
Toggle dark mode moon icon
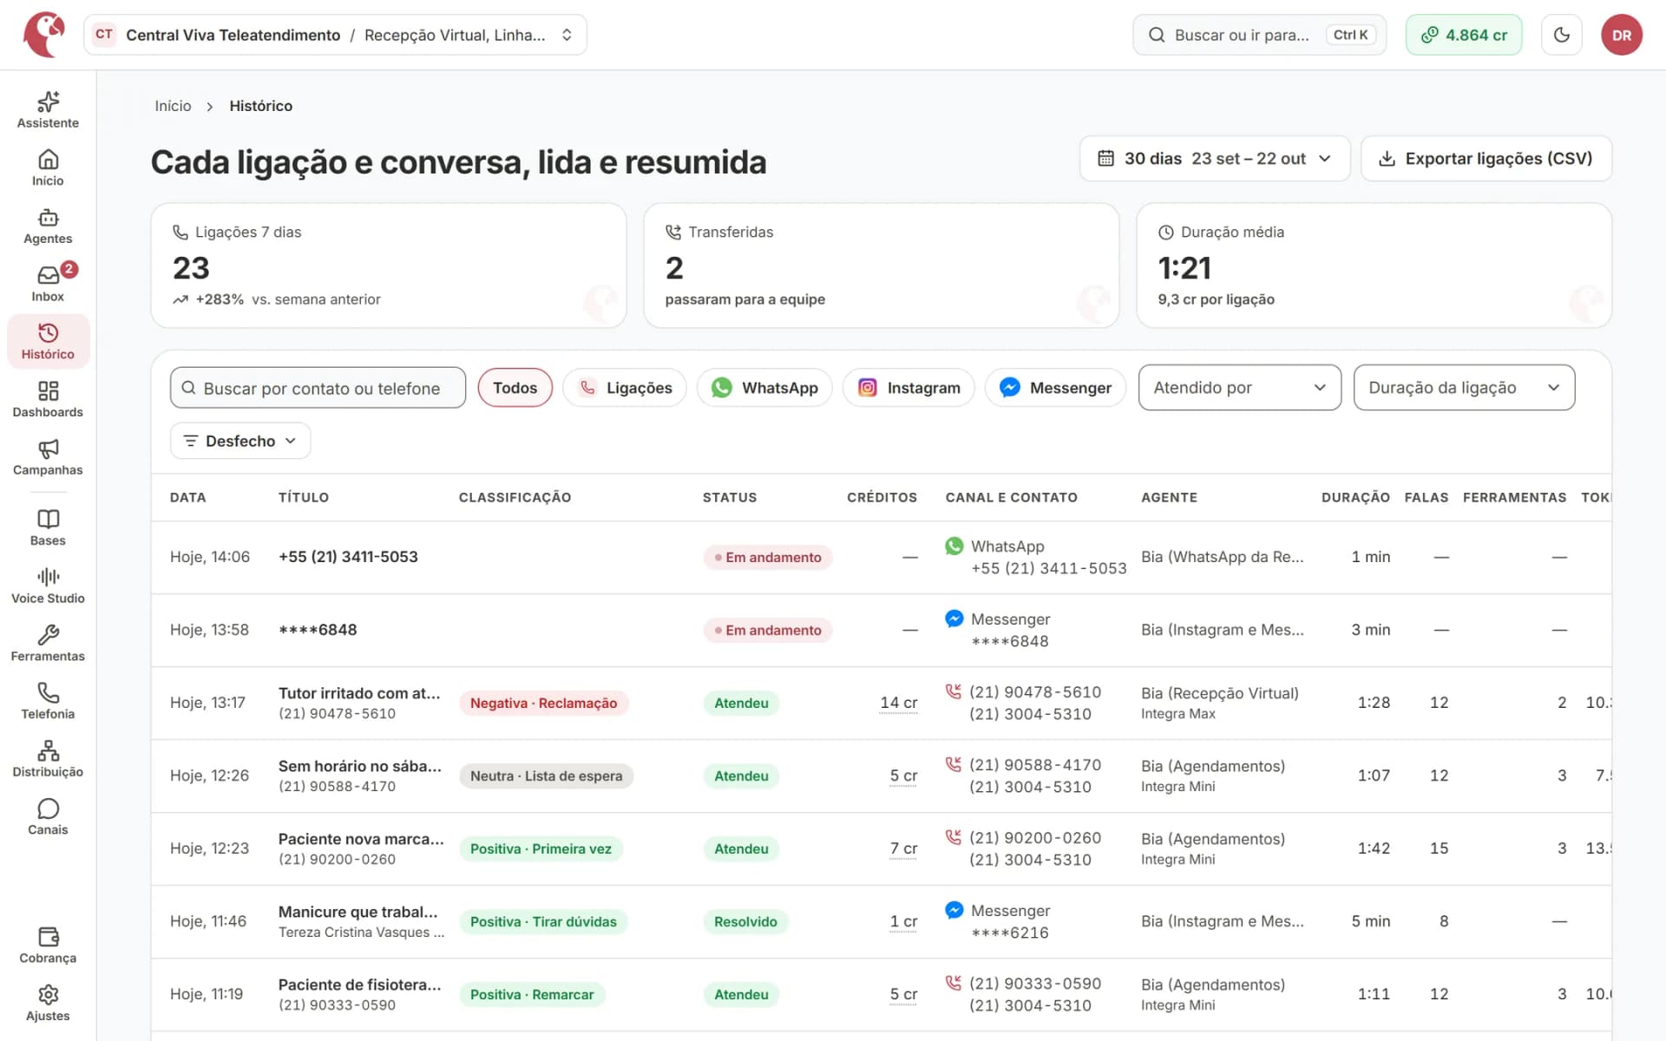click(1561, 35)
